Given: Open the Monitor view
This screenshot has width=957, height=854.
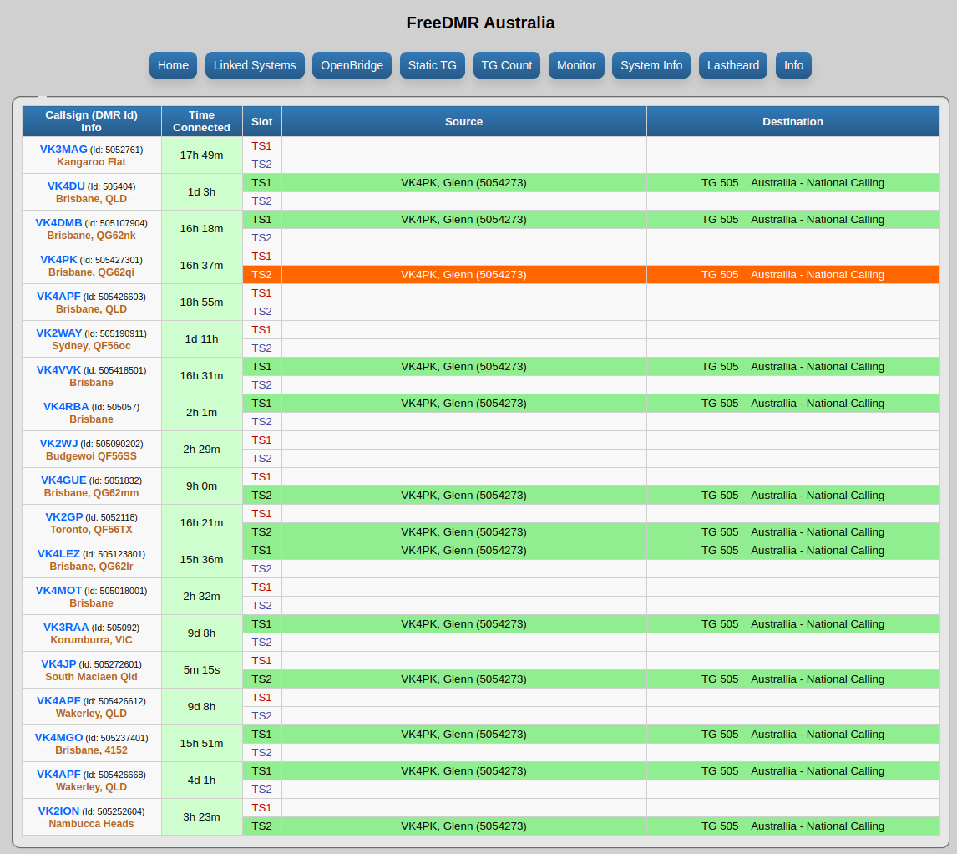Looking at the screenshot, I should pos(576,64).
